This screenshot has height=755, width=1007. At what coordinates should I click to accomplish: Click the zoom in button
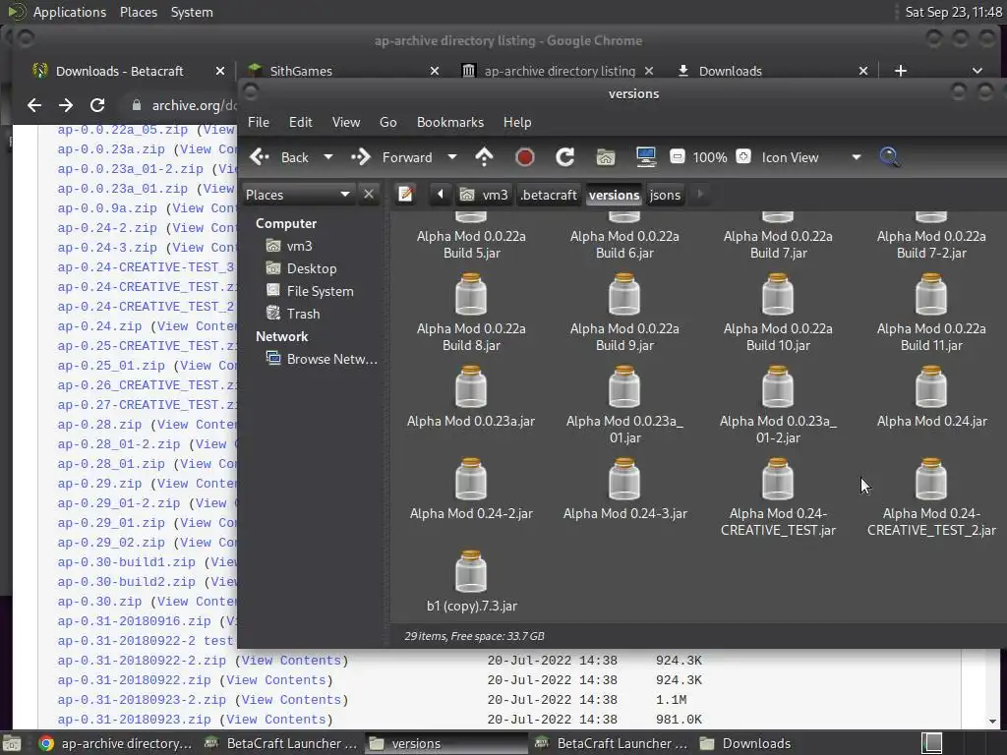point(743,156)
